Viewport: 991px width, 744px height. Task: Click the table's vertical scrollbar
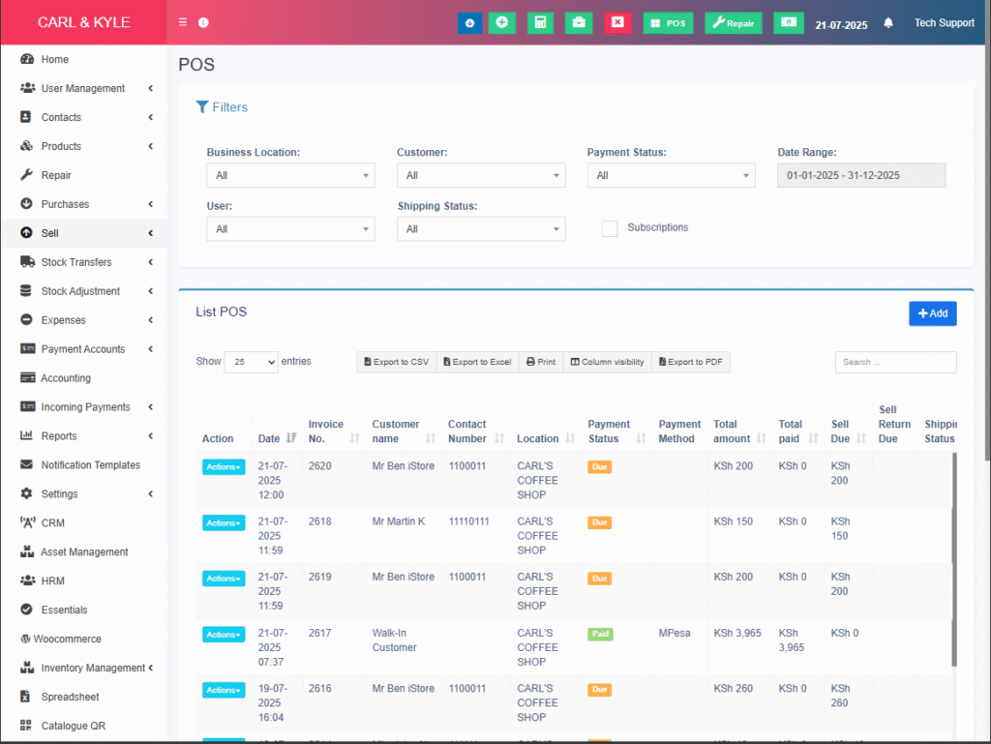click(953, 559)
